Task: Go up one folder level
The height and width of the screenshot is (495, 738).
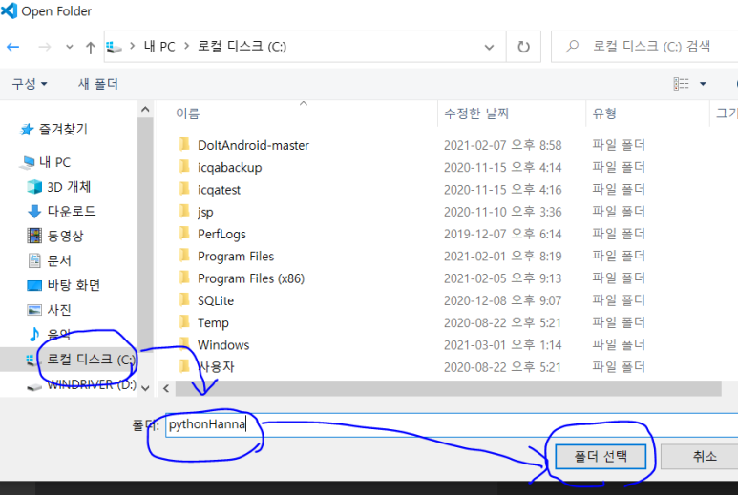Action: coord(91,47)
